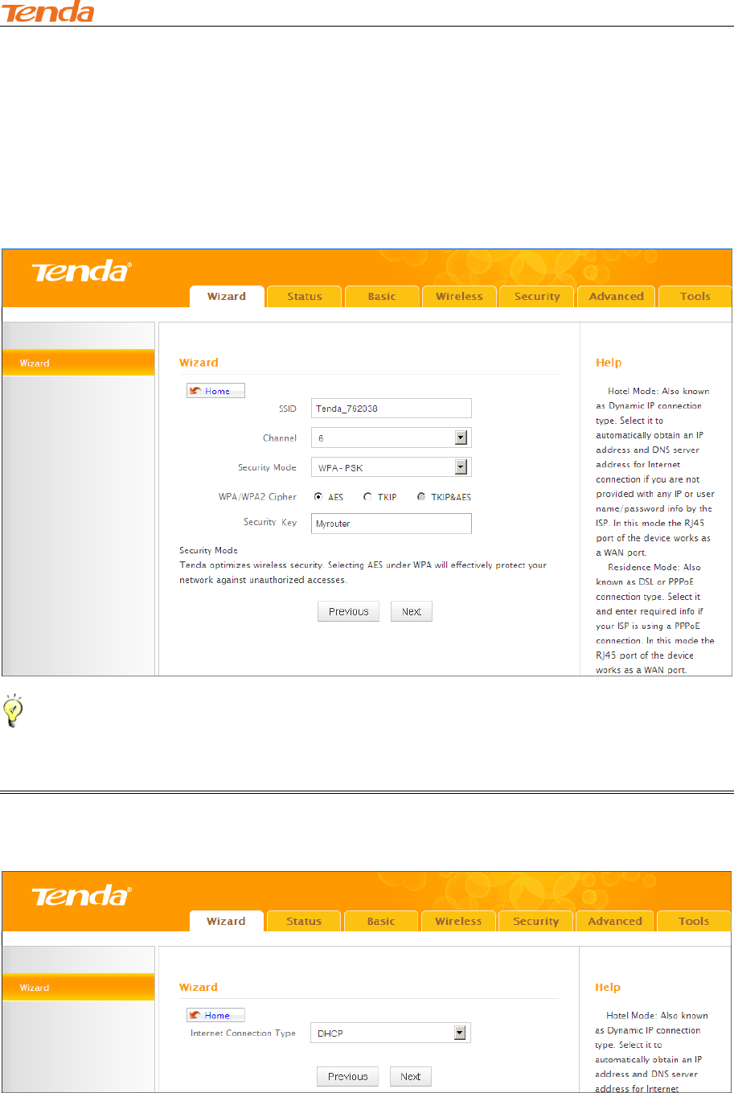Click the Tenda logo in the page header

(x=48, y=11)
